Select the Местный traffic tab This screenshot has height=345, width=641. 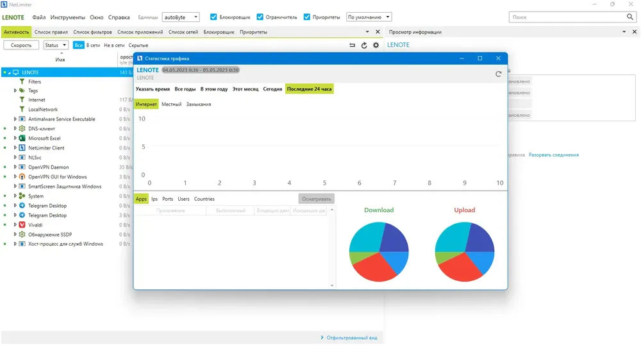(171, 105)
